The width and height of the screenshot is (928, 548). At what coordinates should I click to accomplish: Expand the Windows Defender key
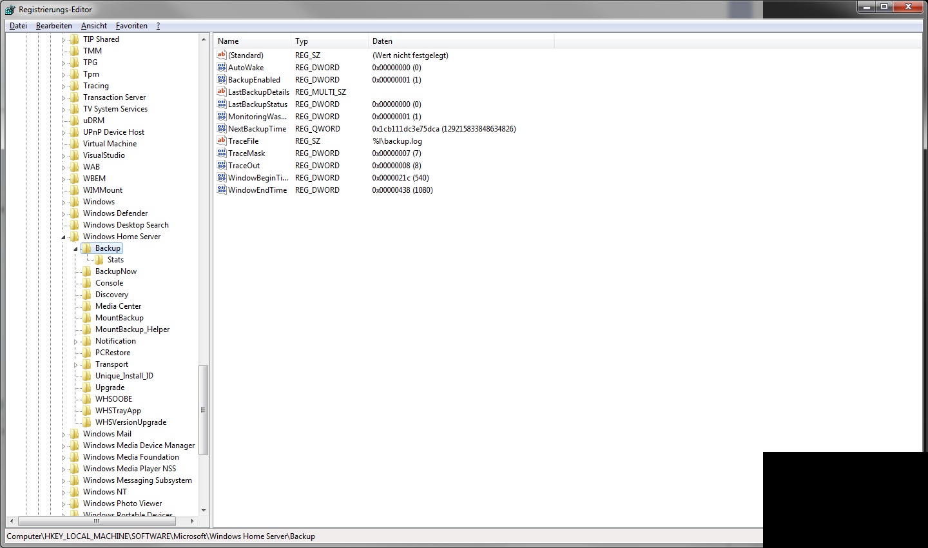[x=63, y=214]
